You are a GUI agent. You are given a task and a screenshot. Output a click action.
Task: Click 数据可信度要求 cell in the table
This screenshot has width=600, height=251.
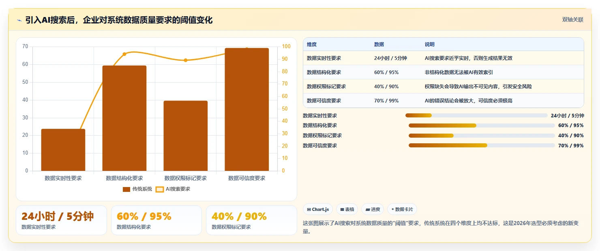point(324,101)
